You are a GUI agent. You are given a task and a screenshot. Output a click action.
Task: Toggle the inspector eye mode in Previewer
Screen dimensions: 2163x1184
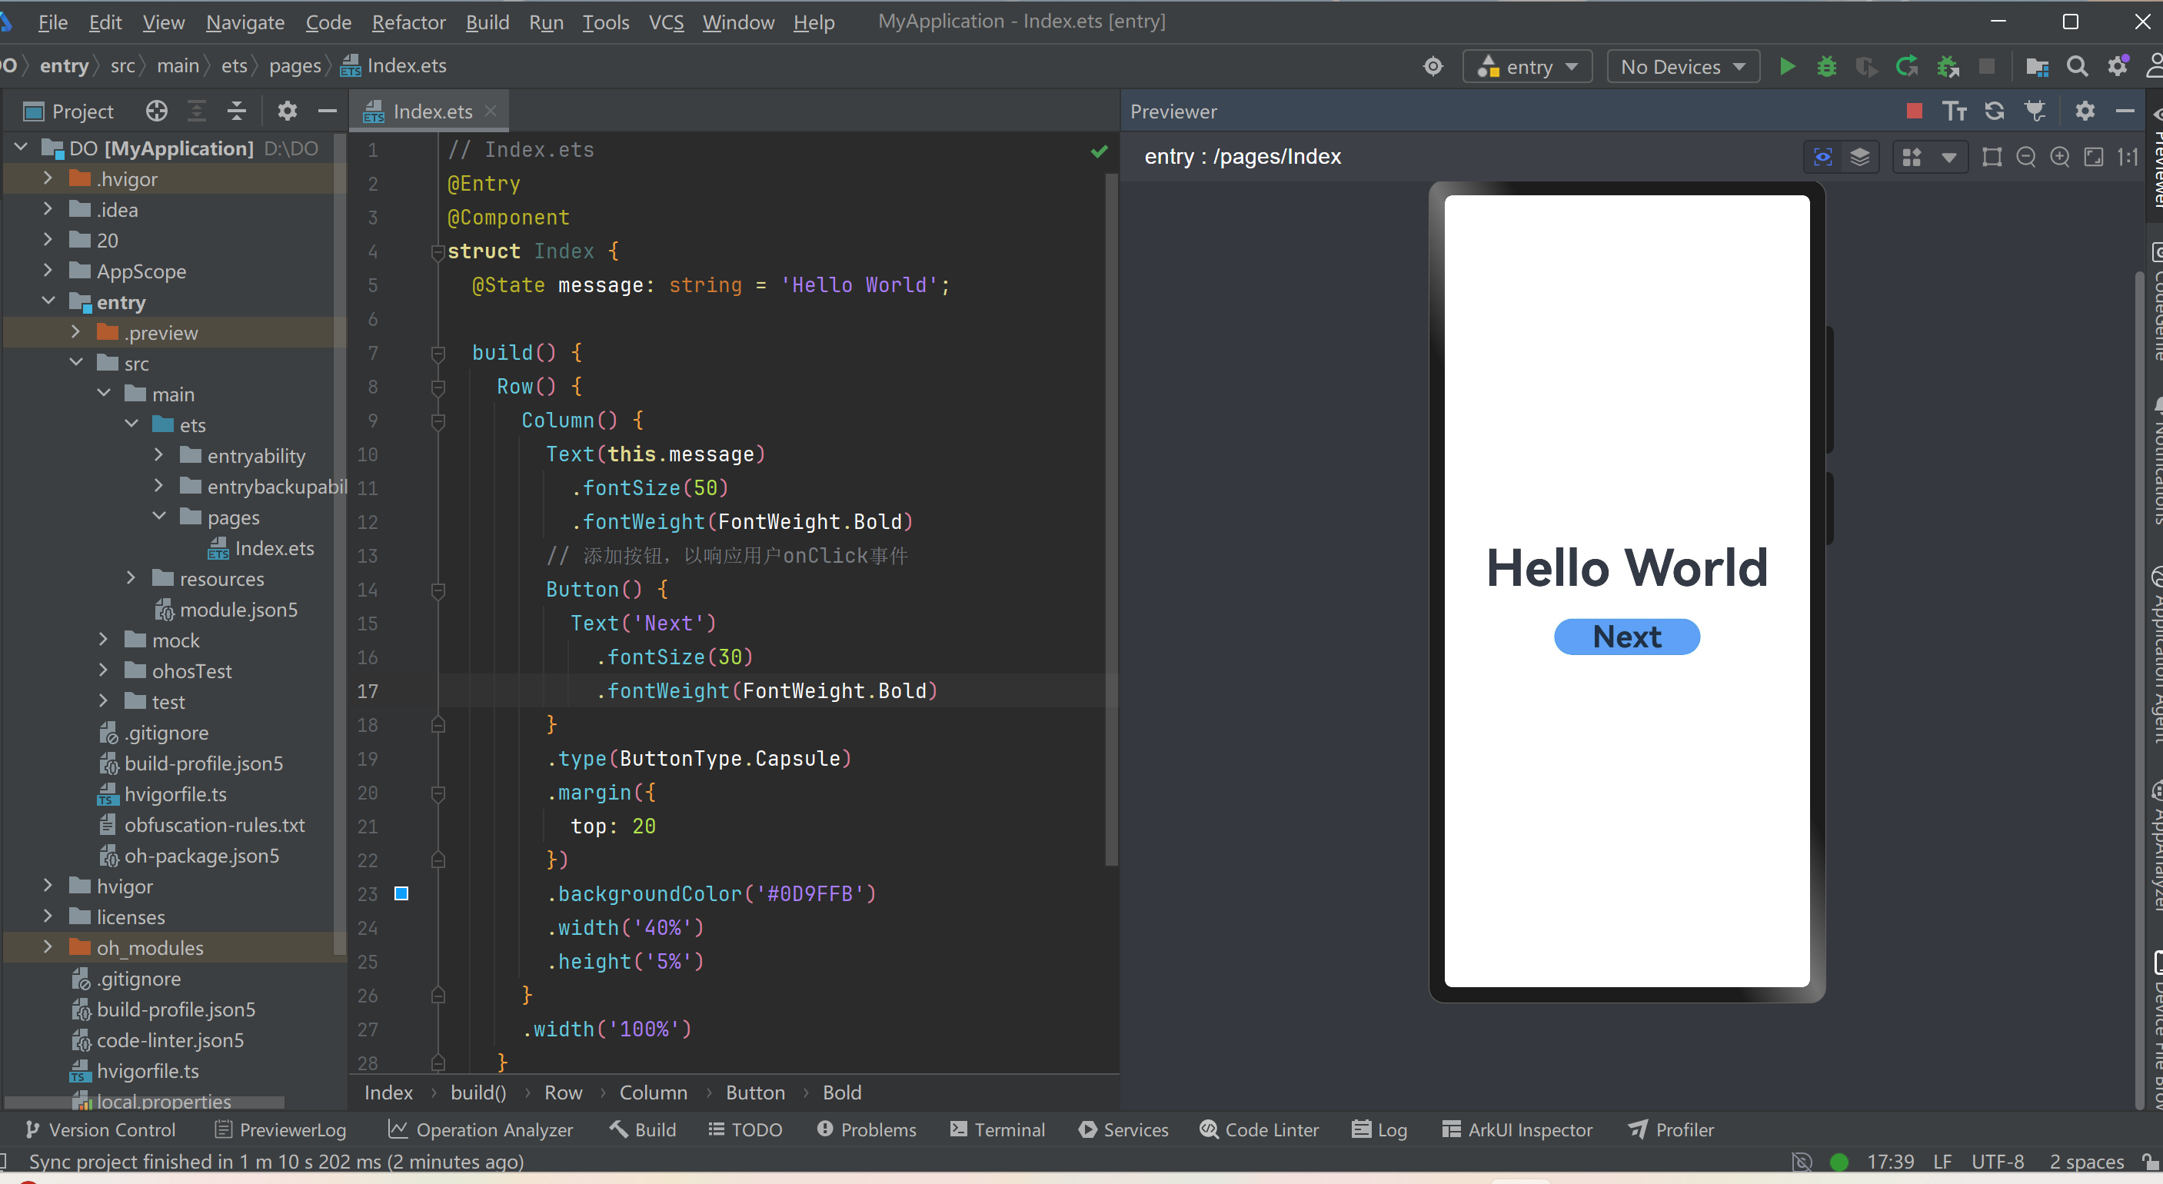pos(1823,157)
